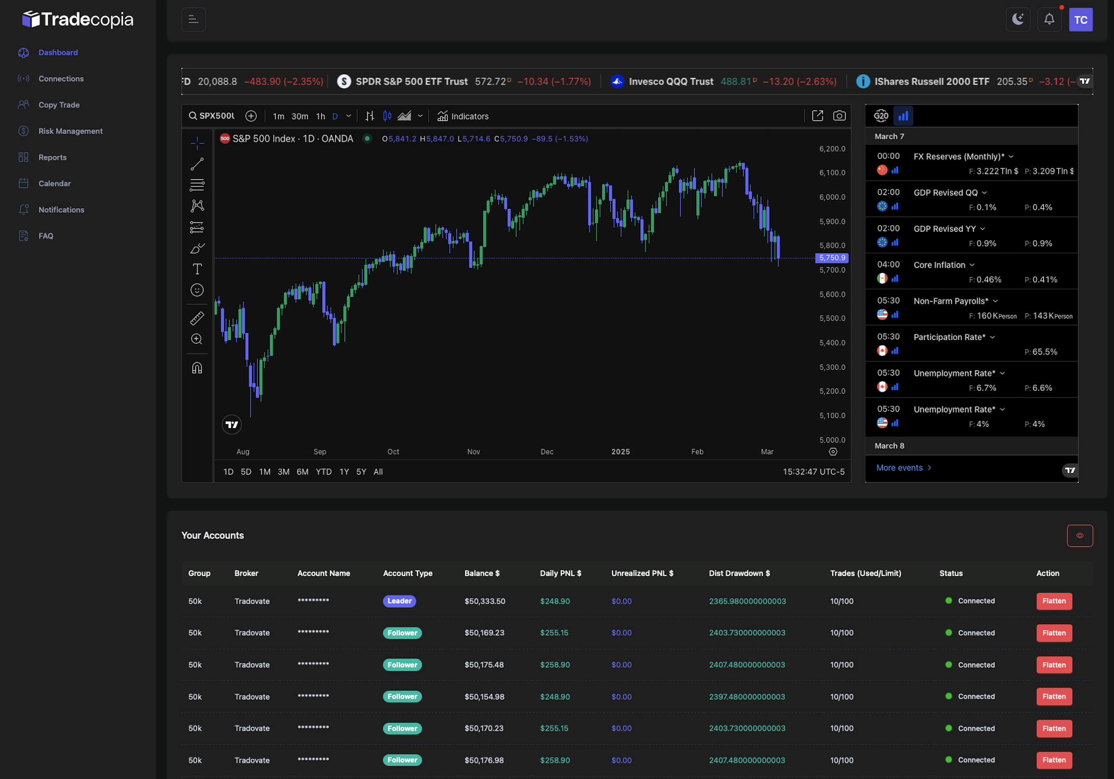
Task: Select the trend line drawing tool
Action: point(197,164)
